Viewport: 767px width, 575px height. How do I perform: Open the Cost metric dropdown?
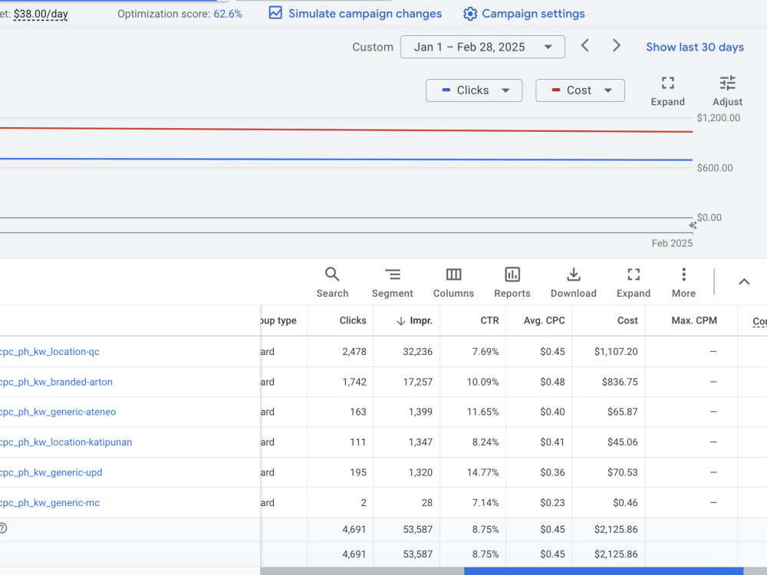580,90
